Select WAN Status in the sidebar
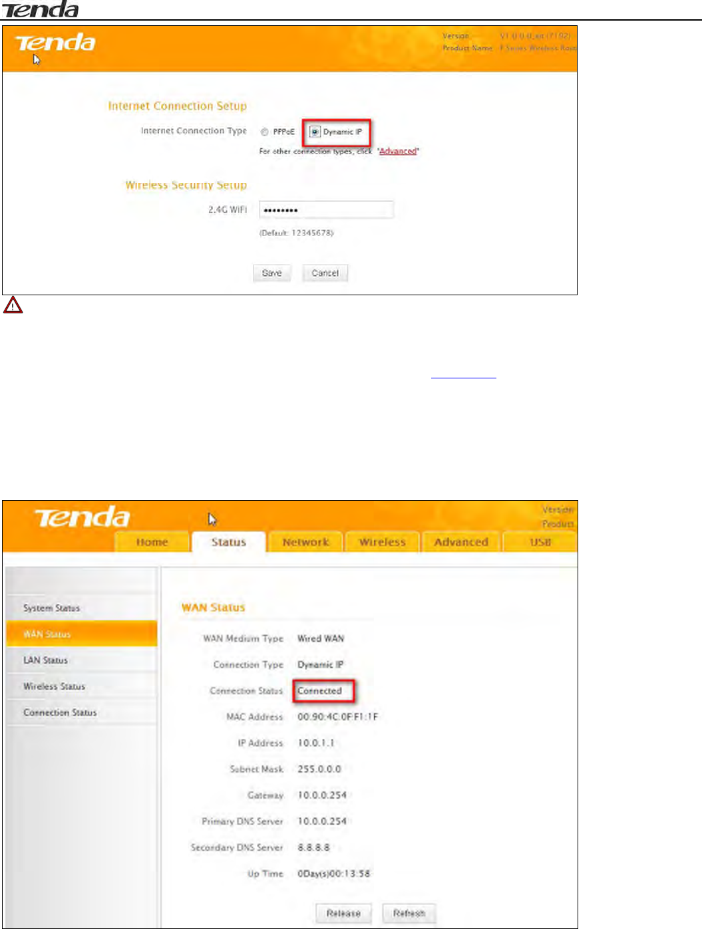 coord(82,634)
